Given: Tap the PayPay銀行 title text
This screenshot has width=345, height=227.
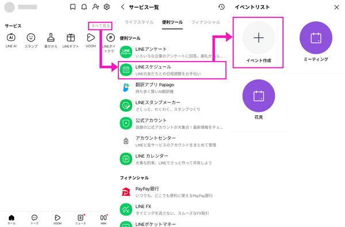Looking at the screenshot, I should pyautogui.click(x=147, y=188).
